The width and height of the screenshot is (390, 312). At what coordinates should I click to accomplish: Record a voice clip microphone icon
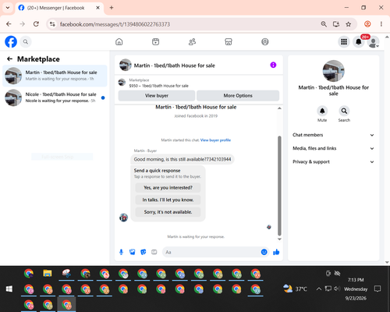121,252
